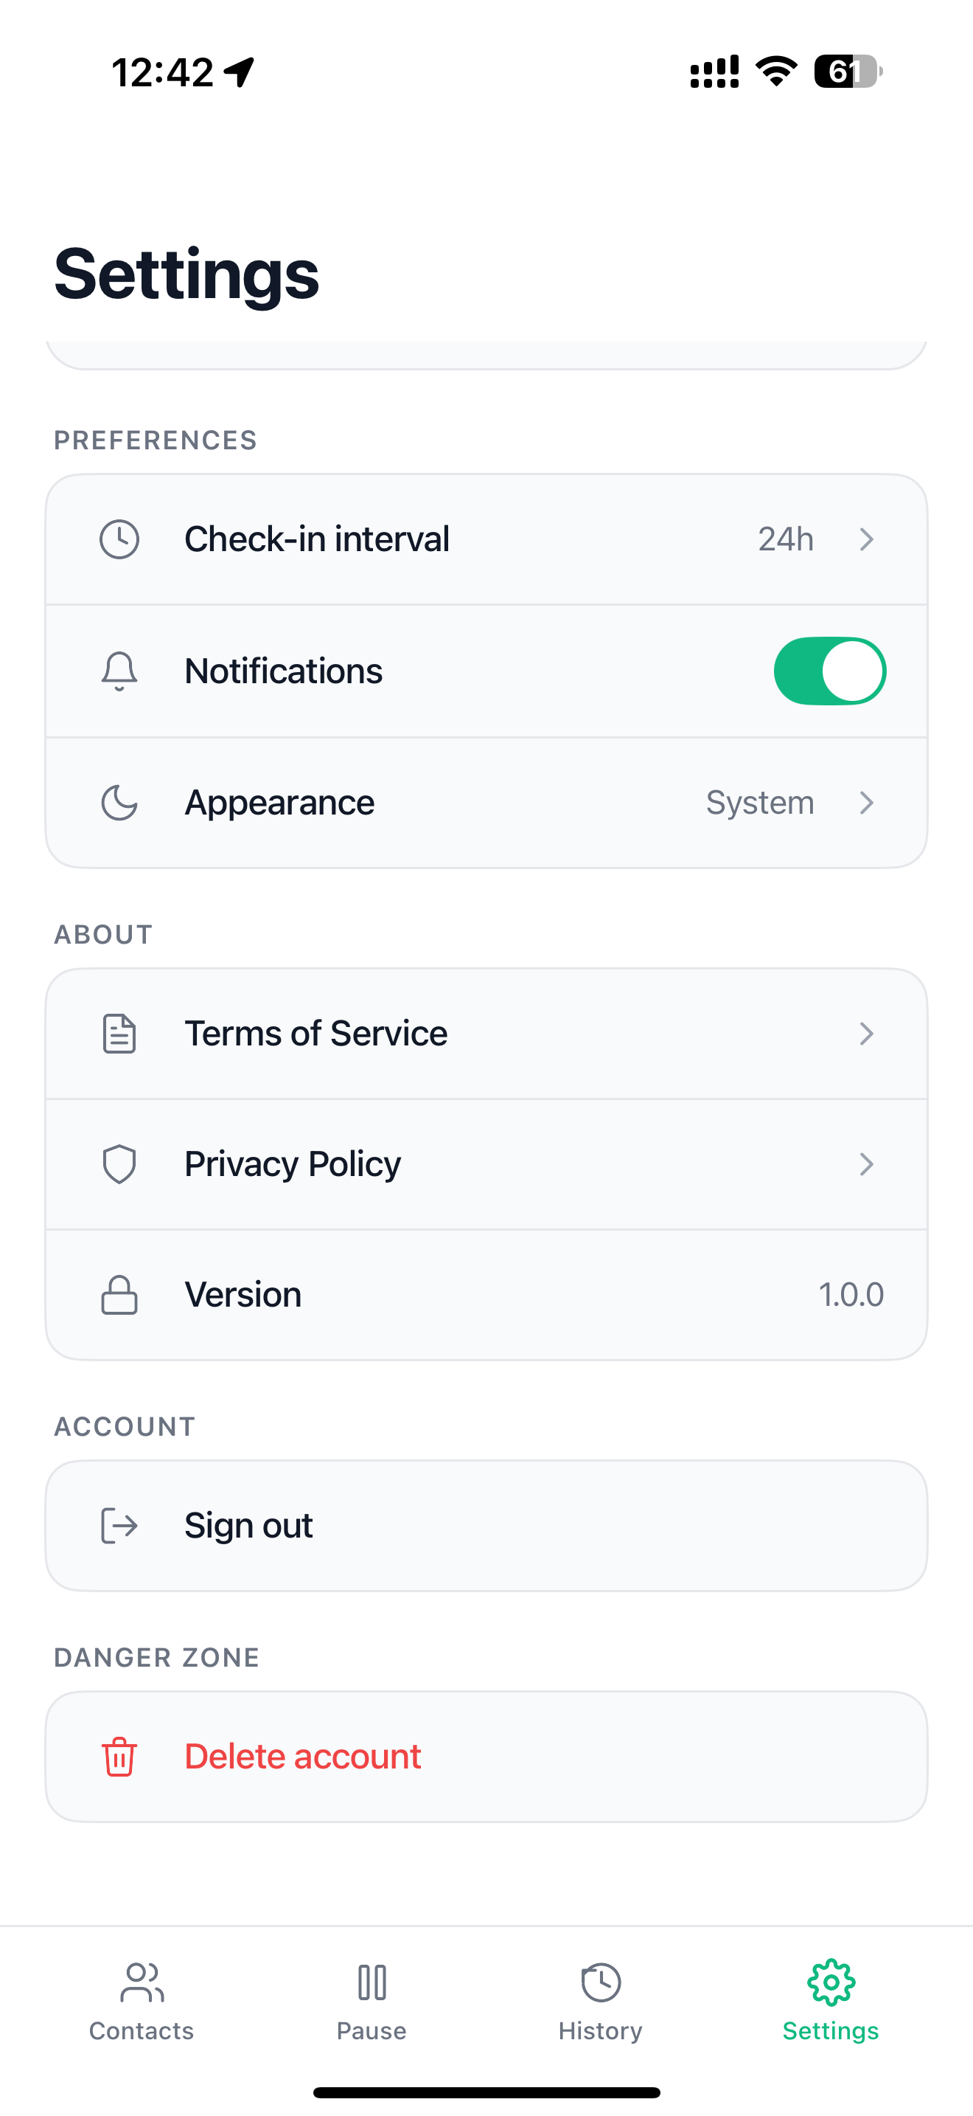Tap Delete account in Danger Zone

tap(486, 1756)
